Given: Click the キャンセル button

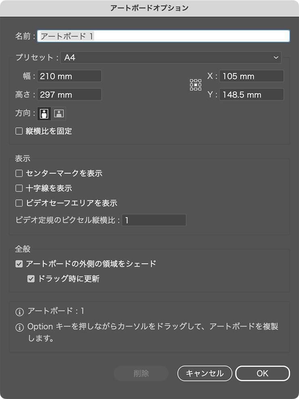Looking at the screenshot, I should tap(204, 374).
